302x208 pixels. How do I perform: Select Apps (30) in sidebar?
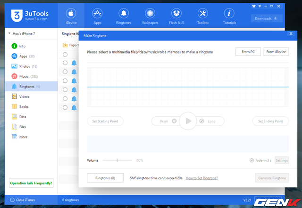coord(31,56)
